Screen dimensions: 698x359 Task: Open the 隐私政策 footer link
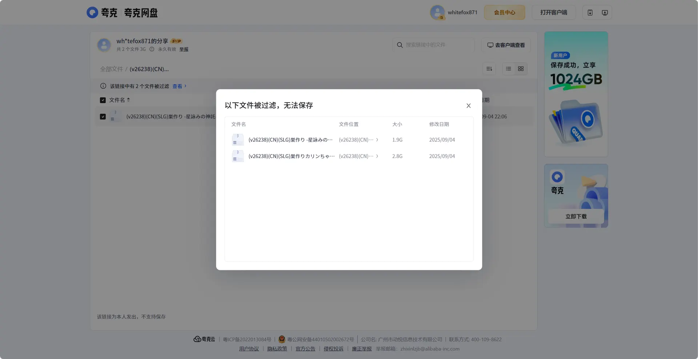coord(277,349)
